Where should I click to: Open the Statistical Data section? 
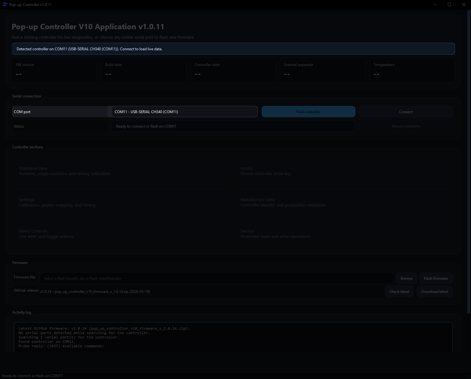tap(122, 171)
